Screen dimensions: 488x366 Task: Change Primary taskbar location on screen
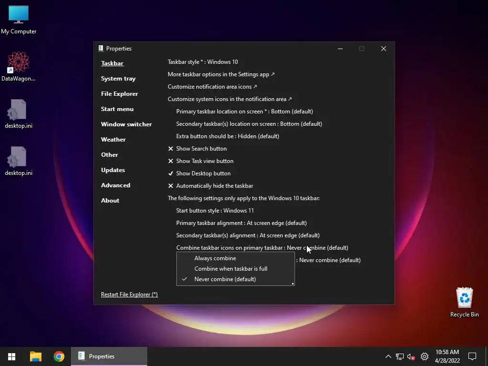244,112
